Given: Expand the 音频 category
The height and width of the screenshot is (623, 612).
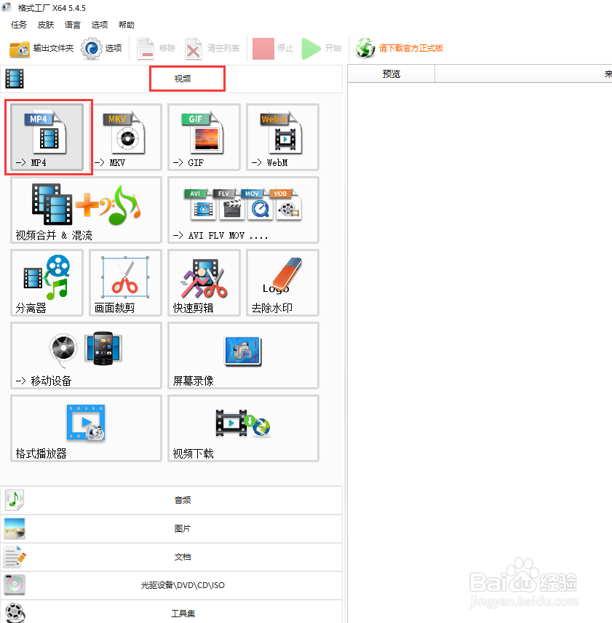Looking at the screenshot, I should click(171, 500).
